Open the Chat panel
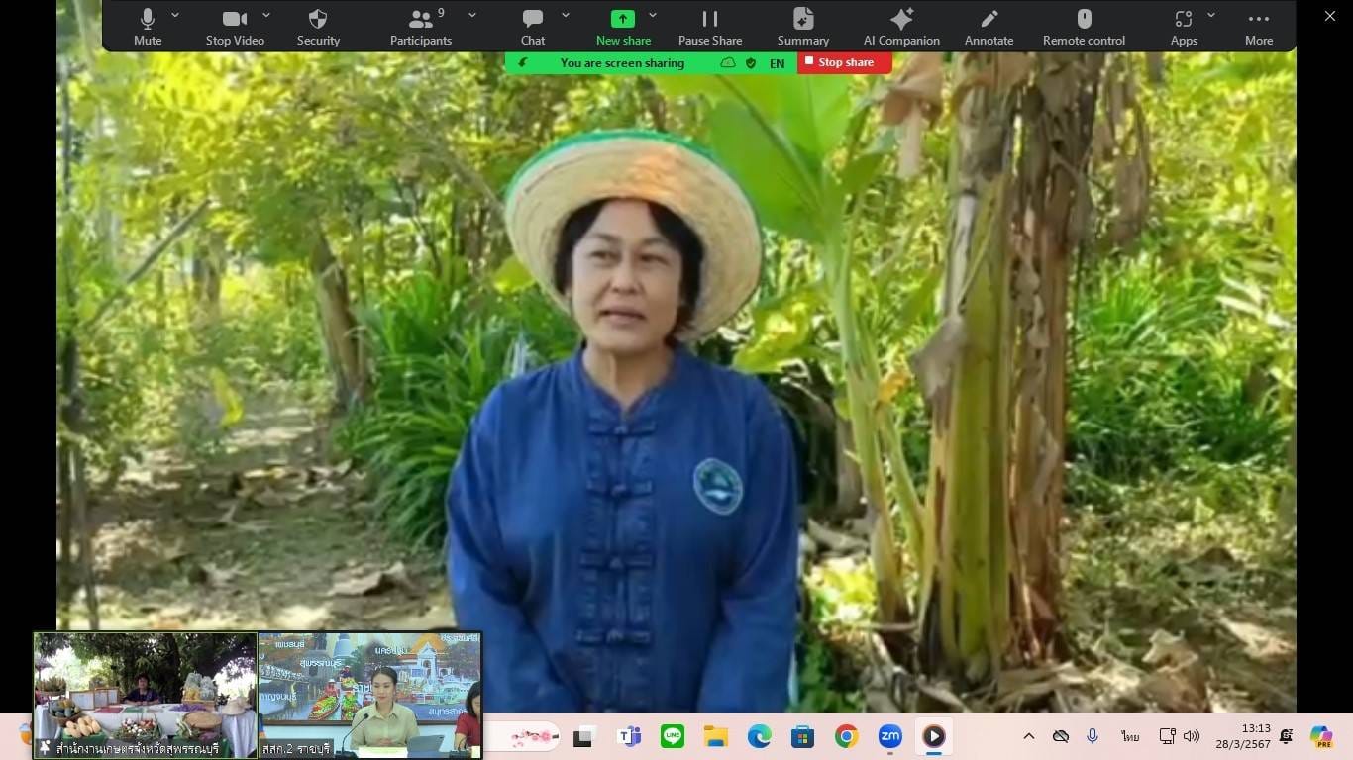 click(x=533, y=27)
